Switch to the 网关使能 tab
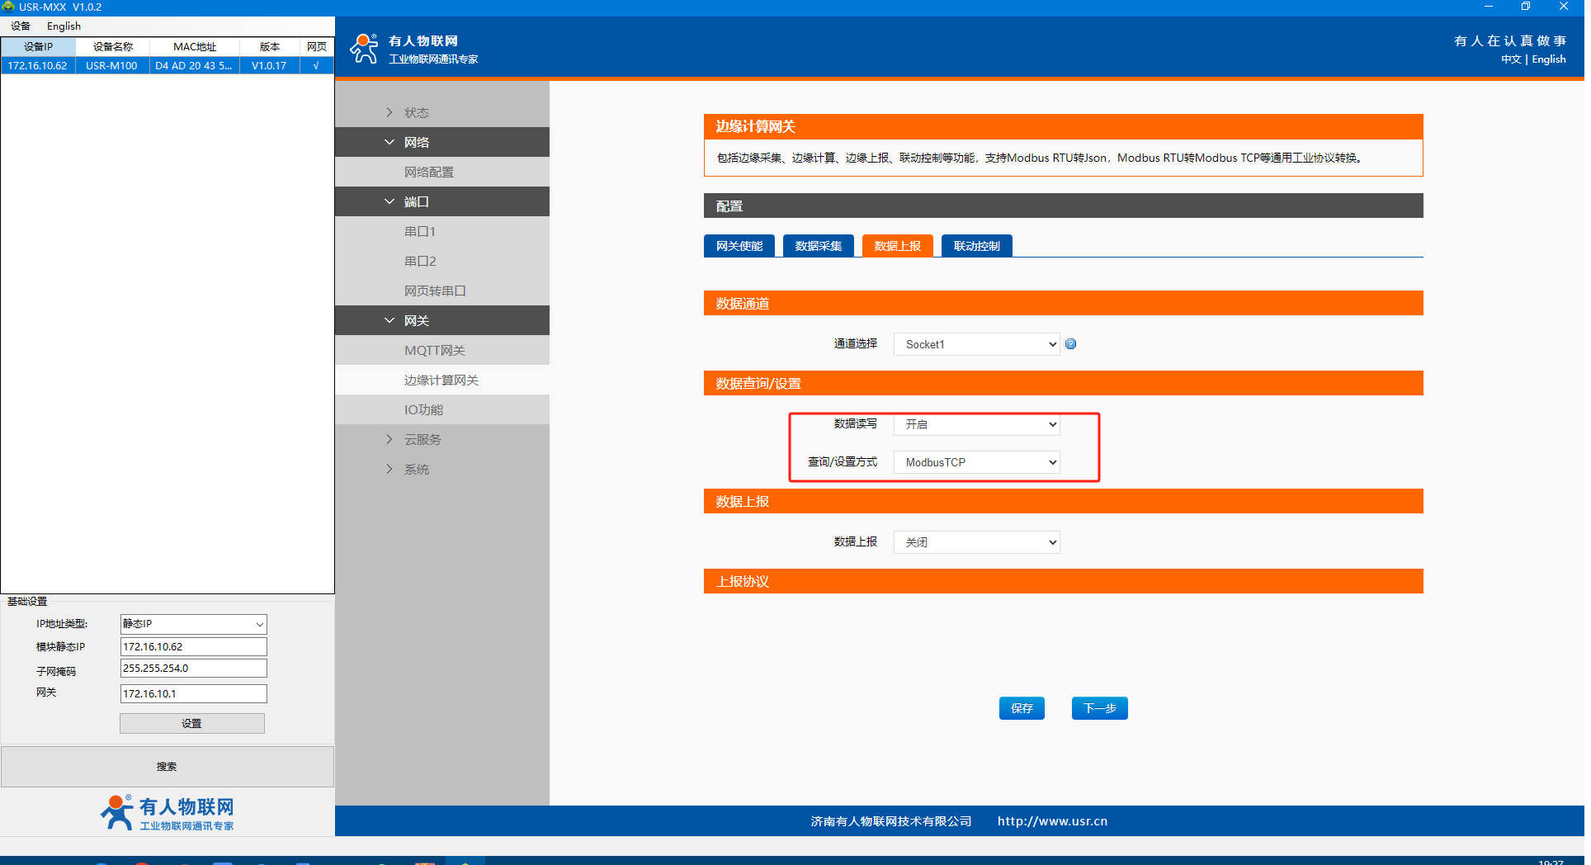This screenshot has height=865, width=1591. coord(739,246)
